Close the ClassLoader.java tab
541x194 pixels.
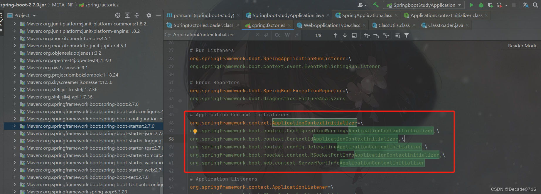(x=467, y=25)
